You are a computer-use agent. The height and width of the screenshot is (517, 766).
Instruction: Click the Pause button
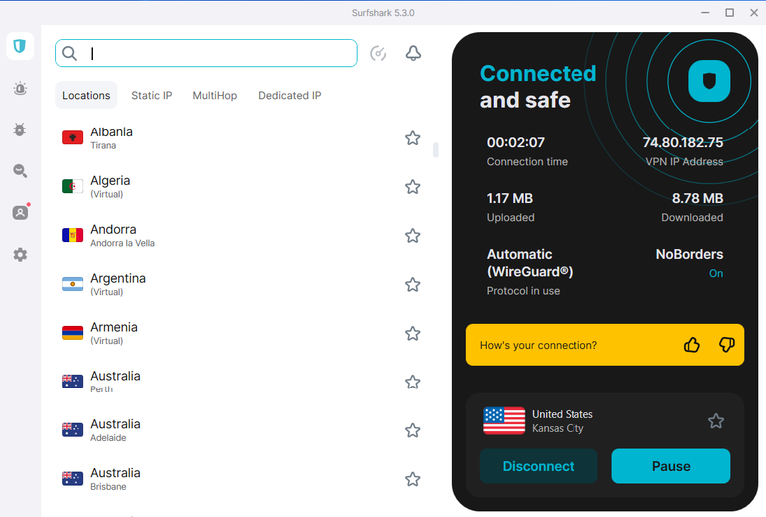(671, 466)
